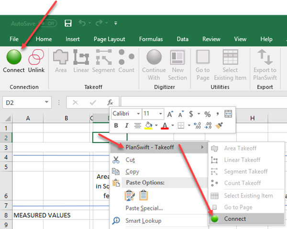The width and height of the screenshot is (287, 229).
Task: Apply accounting number format ($)
Action: (191, 114)
